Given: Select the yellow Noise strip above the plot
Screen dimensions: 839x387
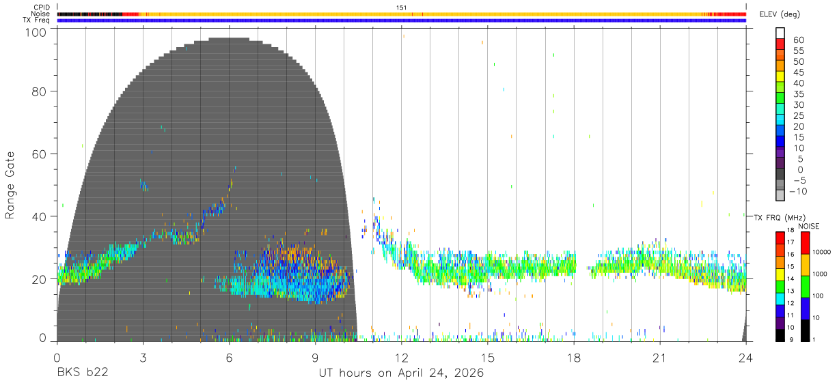Looking at the screenshot, I should point(402,14).
